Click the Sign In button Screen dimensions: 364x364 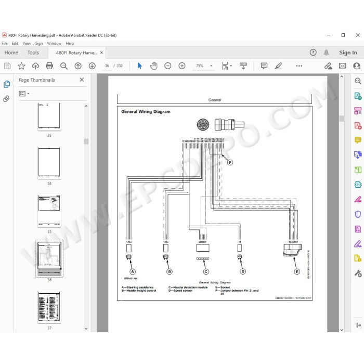click(x=348, y=53)
